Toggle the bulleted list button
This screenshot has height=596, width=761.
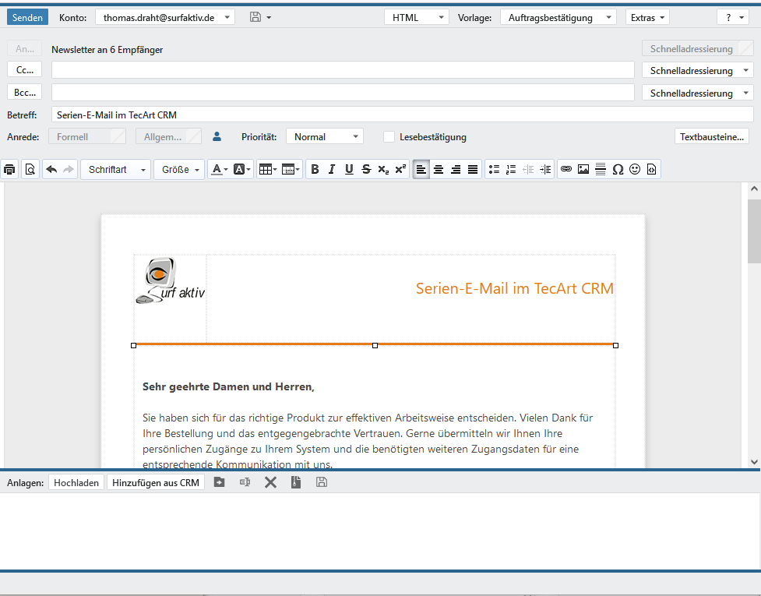(493, 169)
